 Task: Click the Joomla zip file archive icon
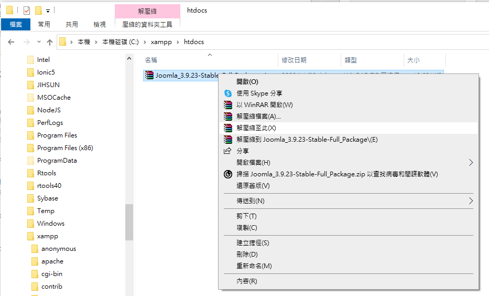149,75
